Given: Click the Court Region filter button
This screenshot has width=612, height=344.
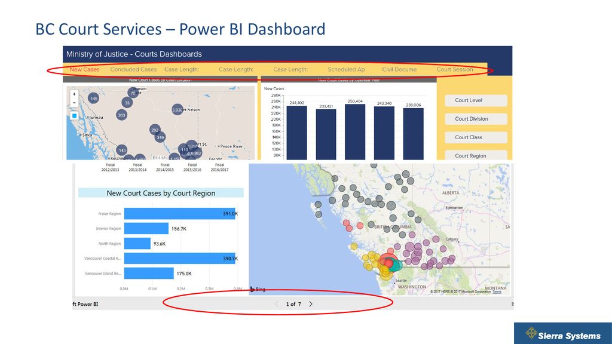Looking at the screenshot, I should point(476,155).
